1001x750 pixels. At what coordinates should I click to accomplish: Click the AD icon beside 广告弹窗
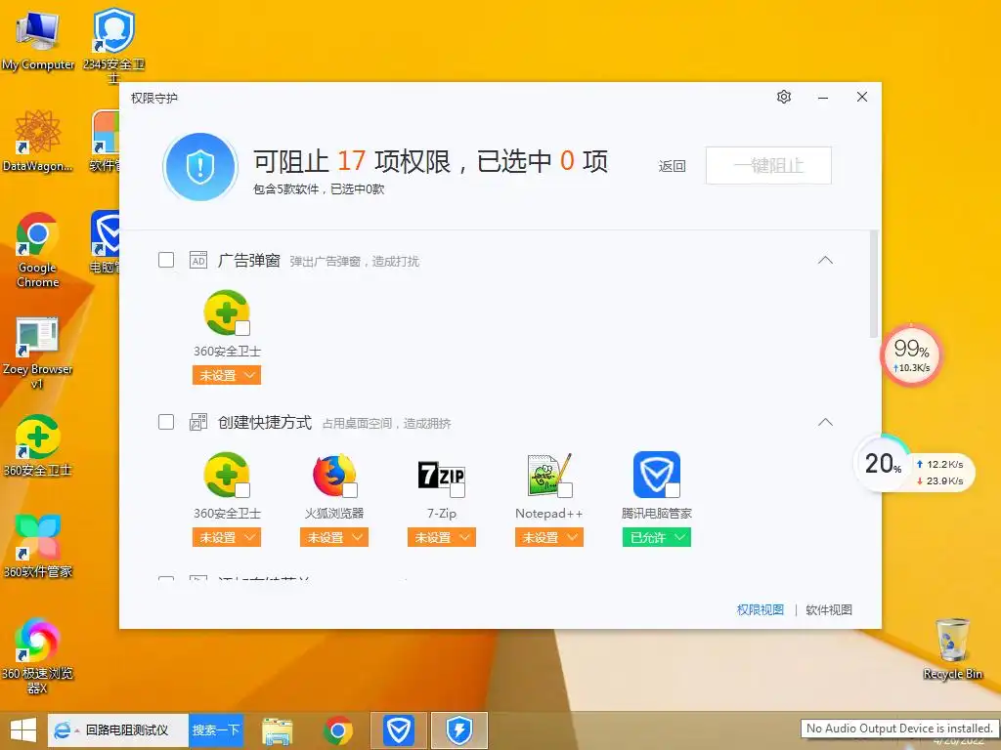pyautogui.click(x=198, y=260)
